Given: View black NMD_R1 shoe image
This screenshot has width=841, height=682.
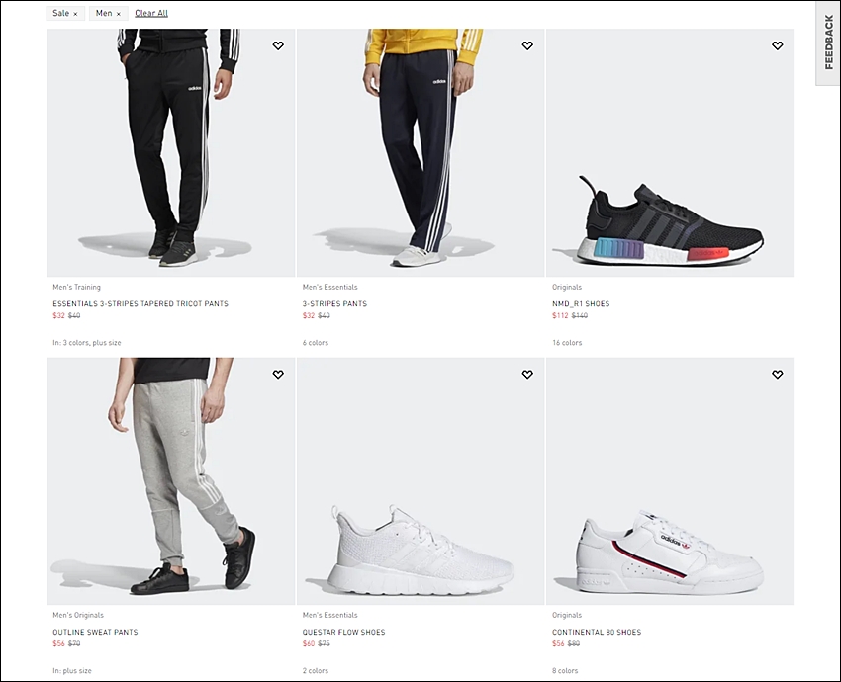Looking at the screenshot, I should (670, 152).
